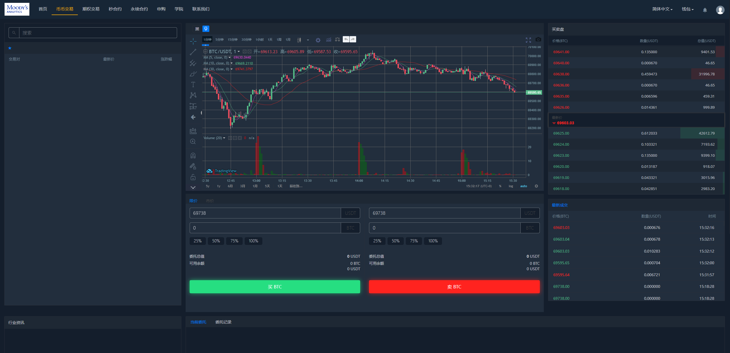
Task: Open chart axis settings gear at bottom
Action: pos(536,186)
